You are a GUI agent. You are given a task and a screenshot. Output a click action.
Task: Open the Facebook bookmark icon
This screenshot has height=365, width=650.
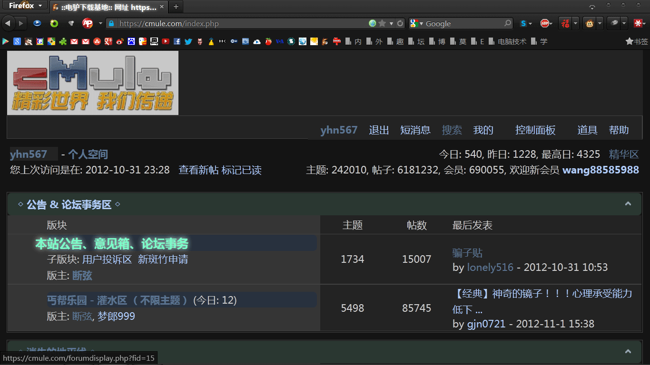[x=177, y=41]
